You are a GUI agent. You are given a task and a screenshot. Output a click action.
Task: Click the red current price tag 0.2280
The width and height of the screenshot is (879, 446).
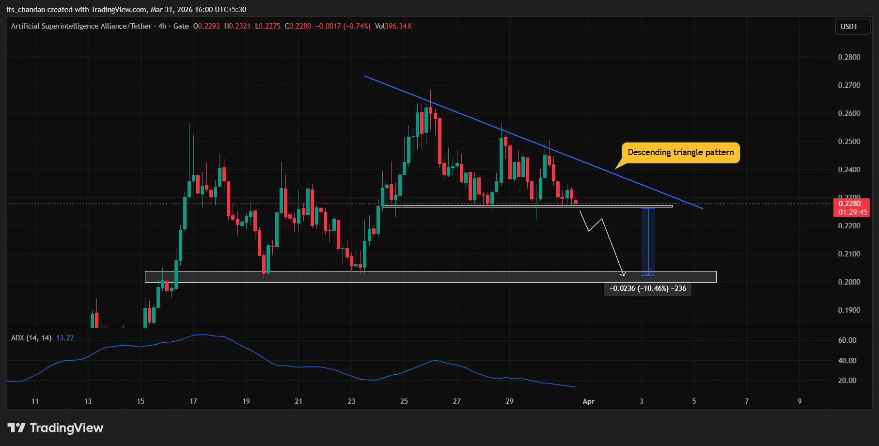point(850,204)
